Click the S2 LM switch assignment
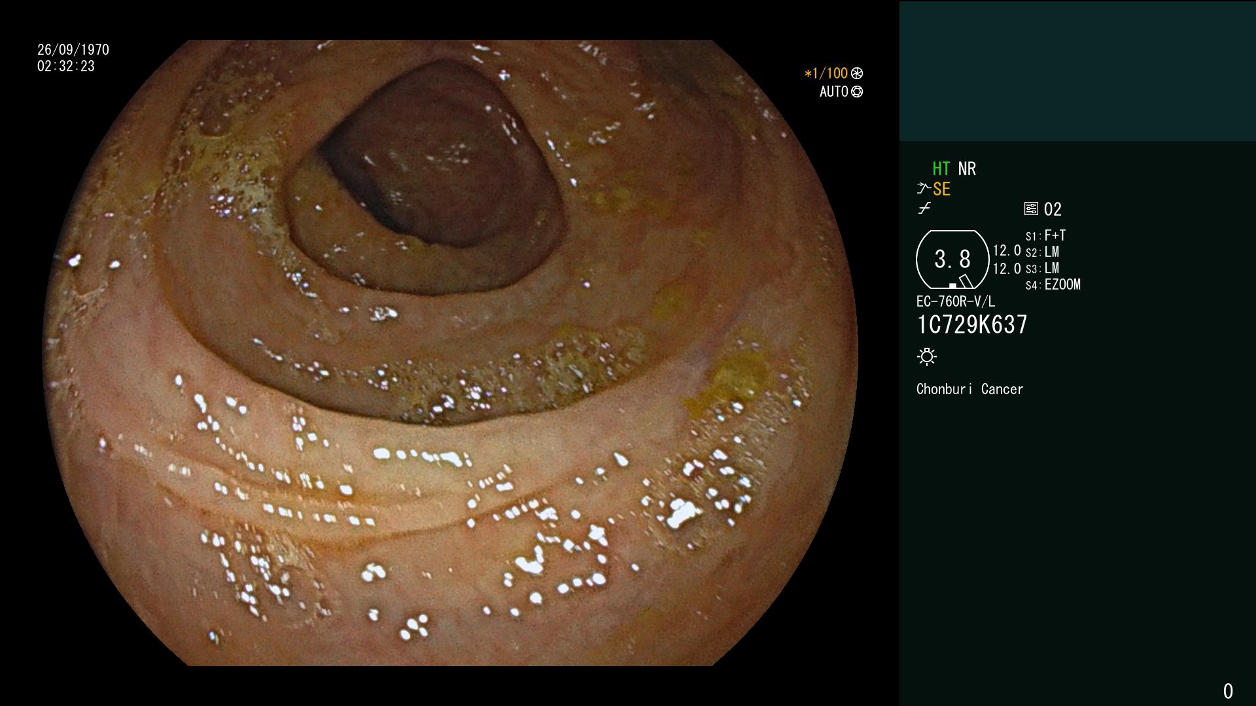This screenshot has width=1256, height=706. tap(1043, 252)
